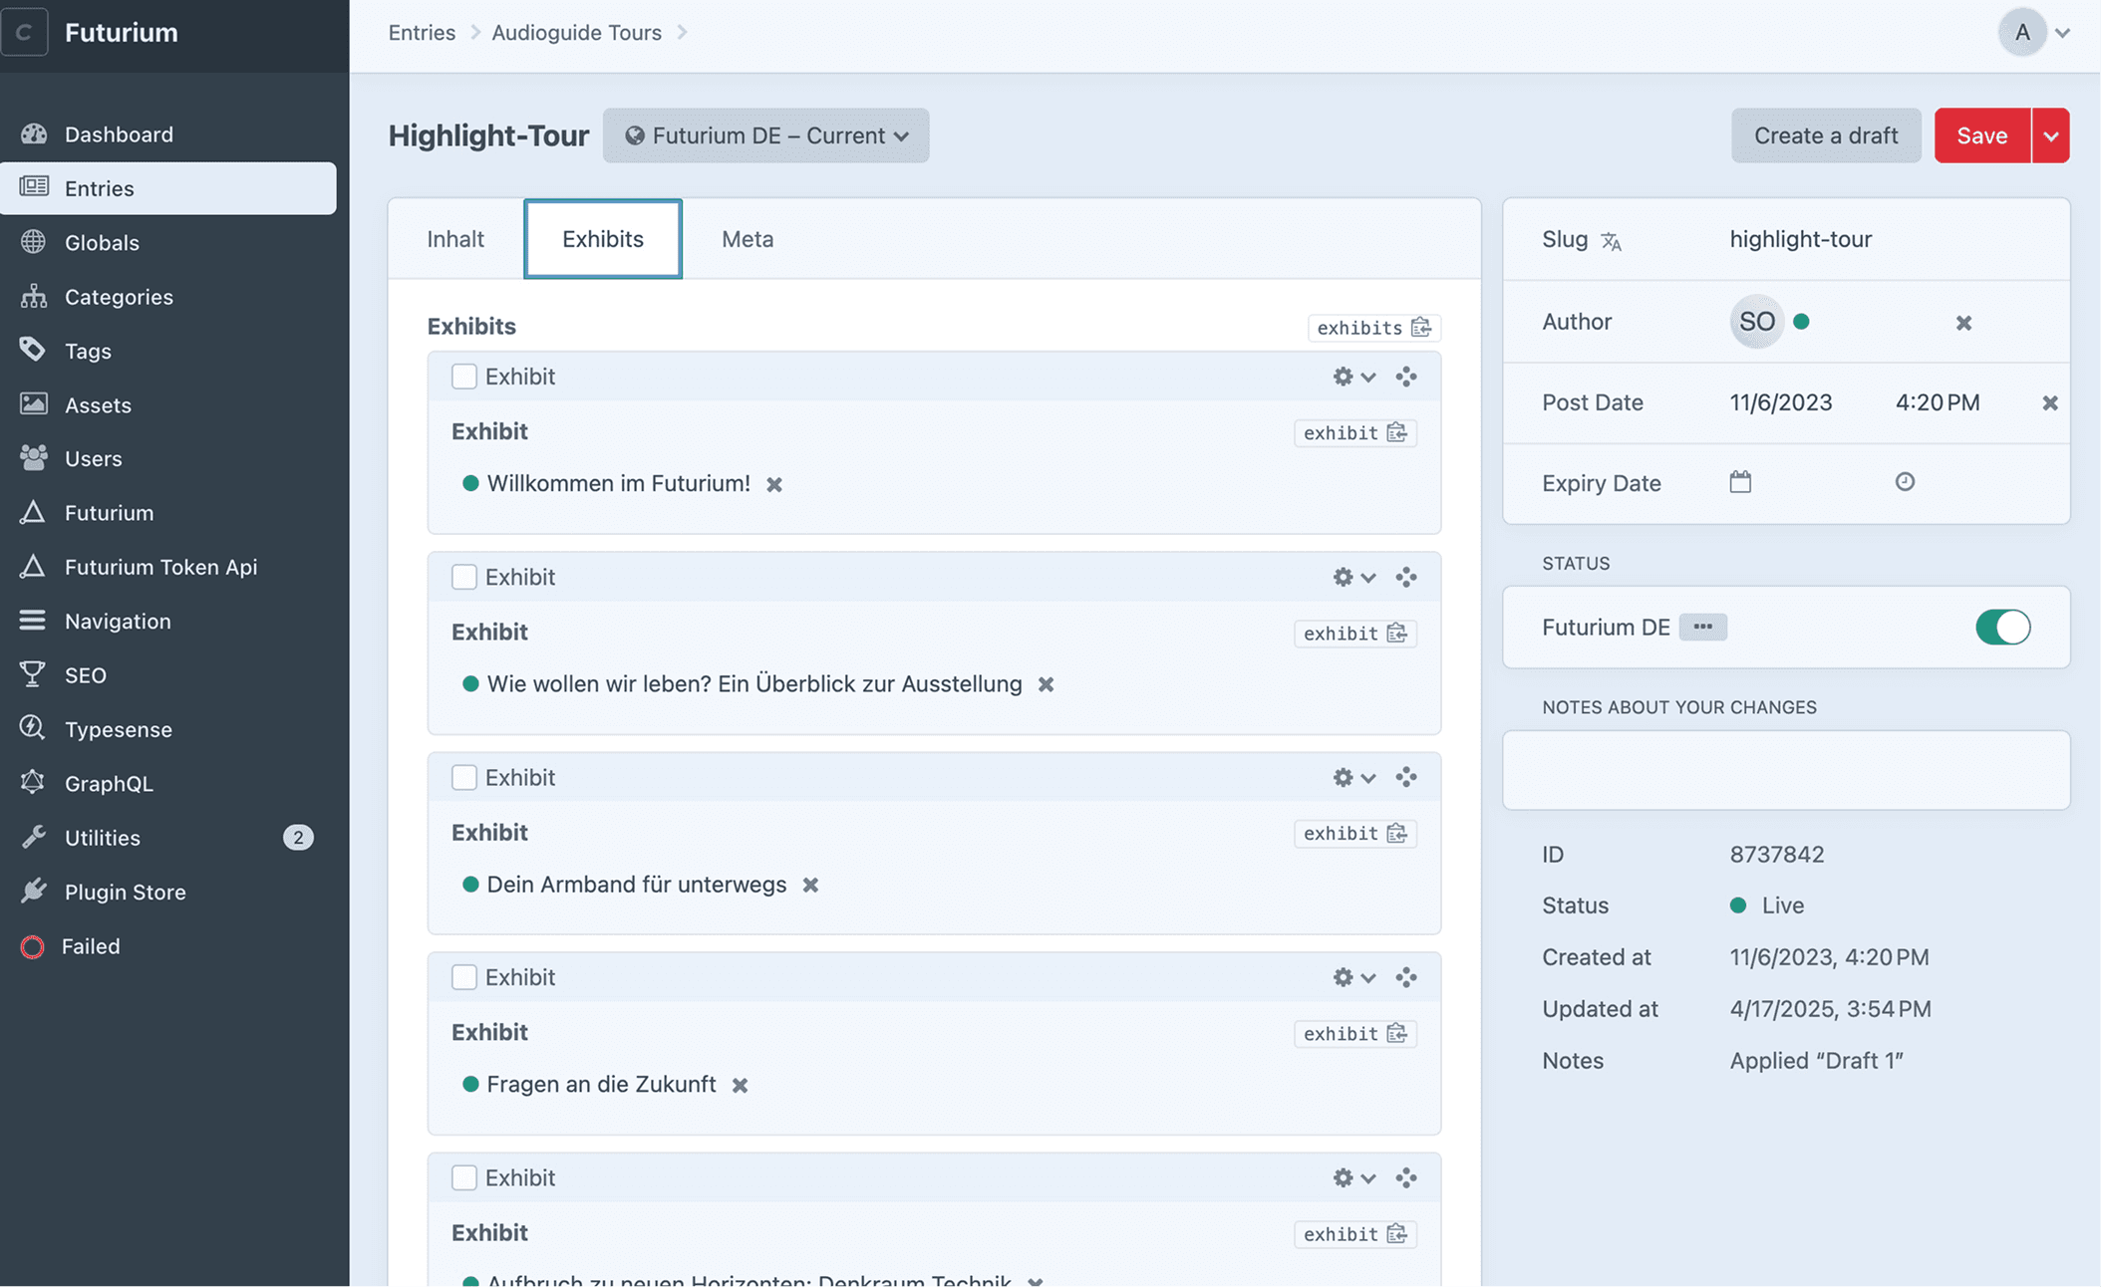Open the Expiry Date calendar picker

click(x=1740, y=482)
